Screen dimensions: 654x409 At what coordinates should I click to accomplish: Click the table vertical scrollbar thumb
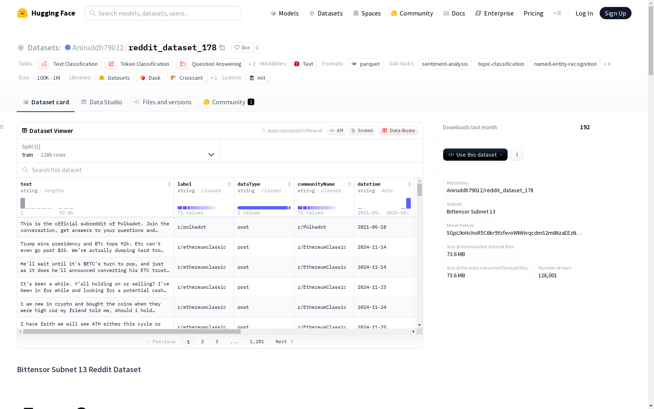419,190
